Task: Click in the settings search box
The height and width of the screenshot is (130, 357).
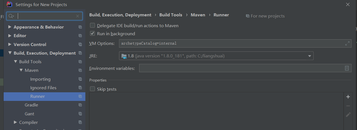Action: [x=44, y=16]
